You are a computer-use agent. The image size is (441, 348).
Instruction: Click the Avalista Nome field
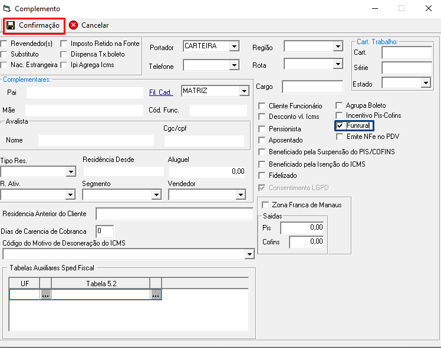[x=96, y=140]
